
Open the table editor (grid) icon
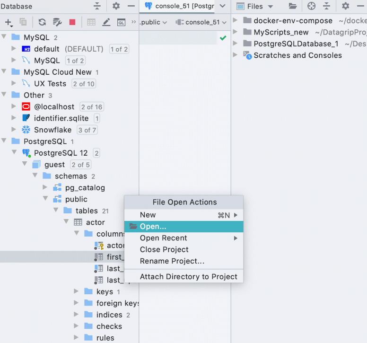(x=91, y=22)
